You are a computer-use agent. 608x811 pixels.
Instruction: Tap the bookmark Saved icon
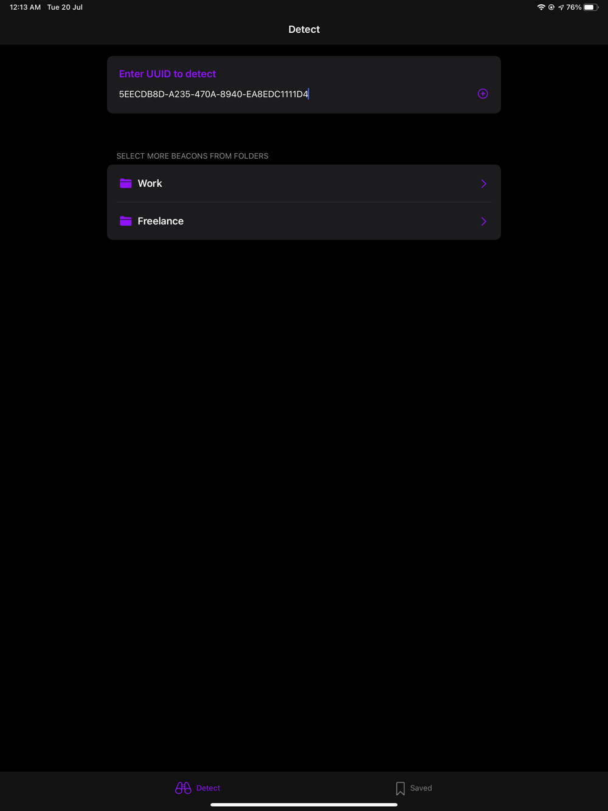point(400,789)
